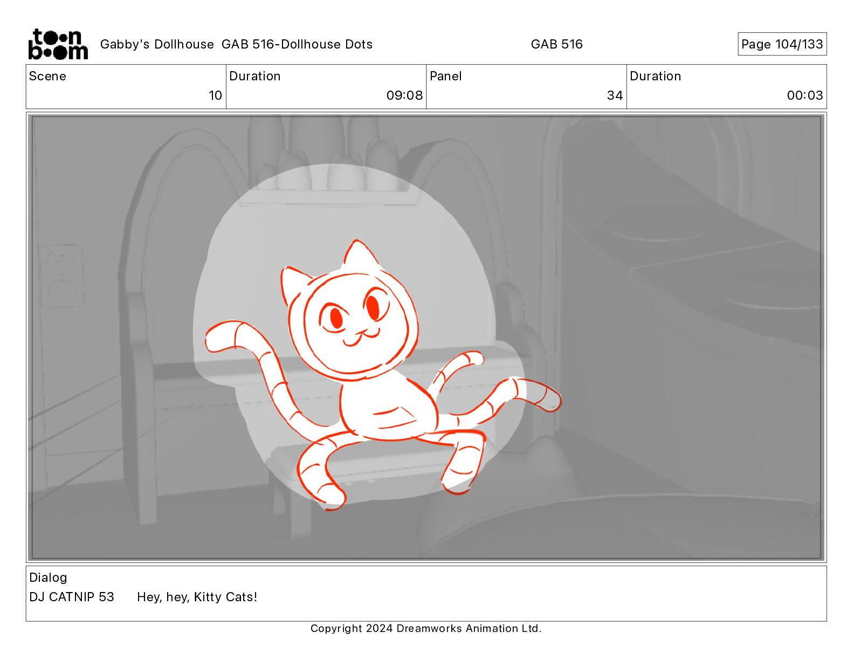Click the Duration label beside Scene

[x=255, y=76]
